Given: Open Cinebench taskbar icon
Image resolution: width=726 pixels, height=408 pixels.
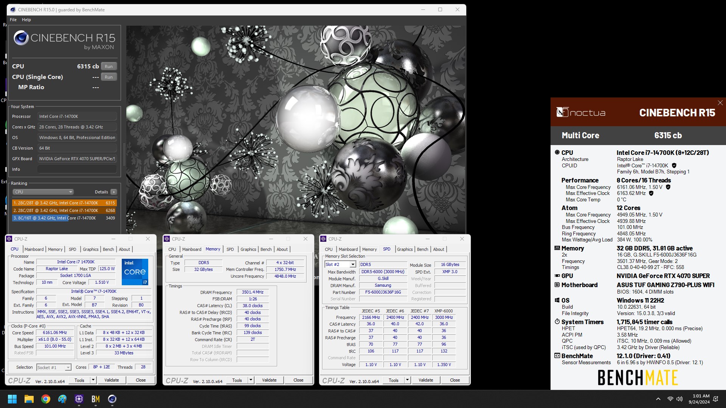Looking at the screenshot, I should coord(112,399).
